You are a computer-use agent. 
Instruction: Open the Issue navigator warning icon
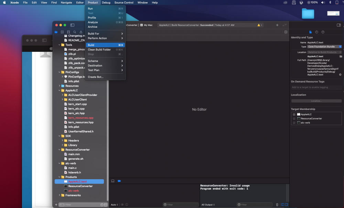point(81,32)
